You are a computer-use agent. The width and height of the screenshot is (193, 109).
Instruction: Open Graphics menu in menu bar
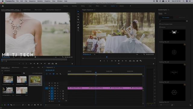coord(47,1)
